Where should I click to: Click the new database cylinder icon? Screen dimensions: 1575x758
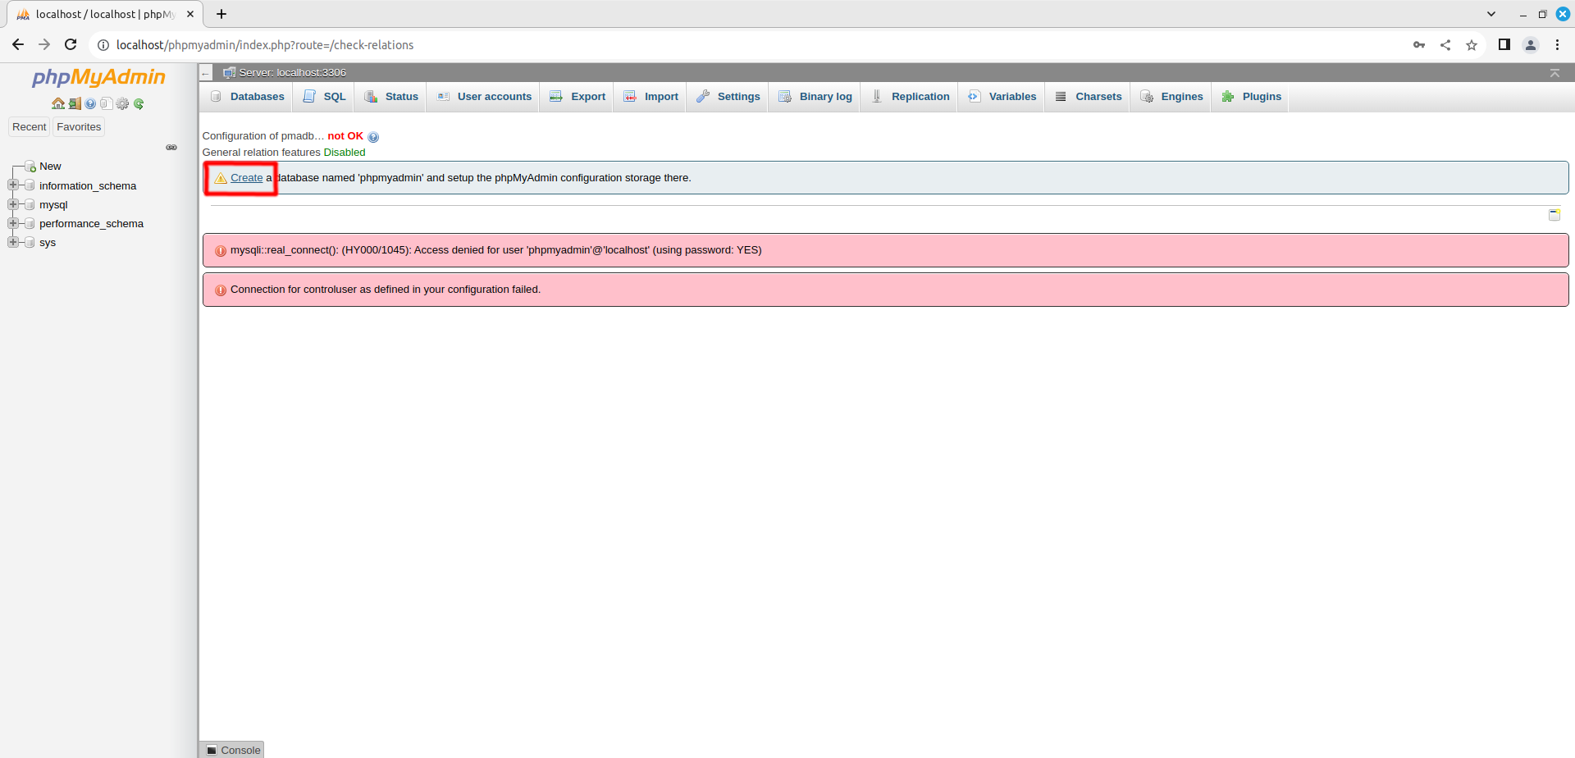click(x=30, y=167)
